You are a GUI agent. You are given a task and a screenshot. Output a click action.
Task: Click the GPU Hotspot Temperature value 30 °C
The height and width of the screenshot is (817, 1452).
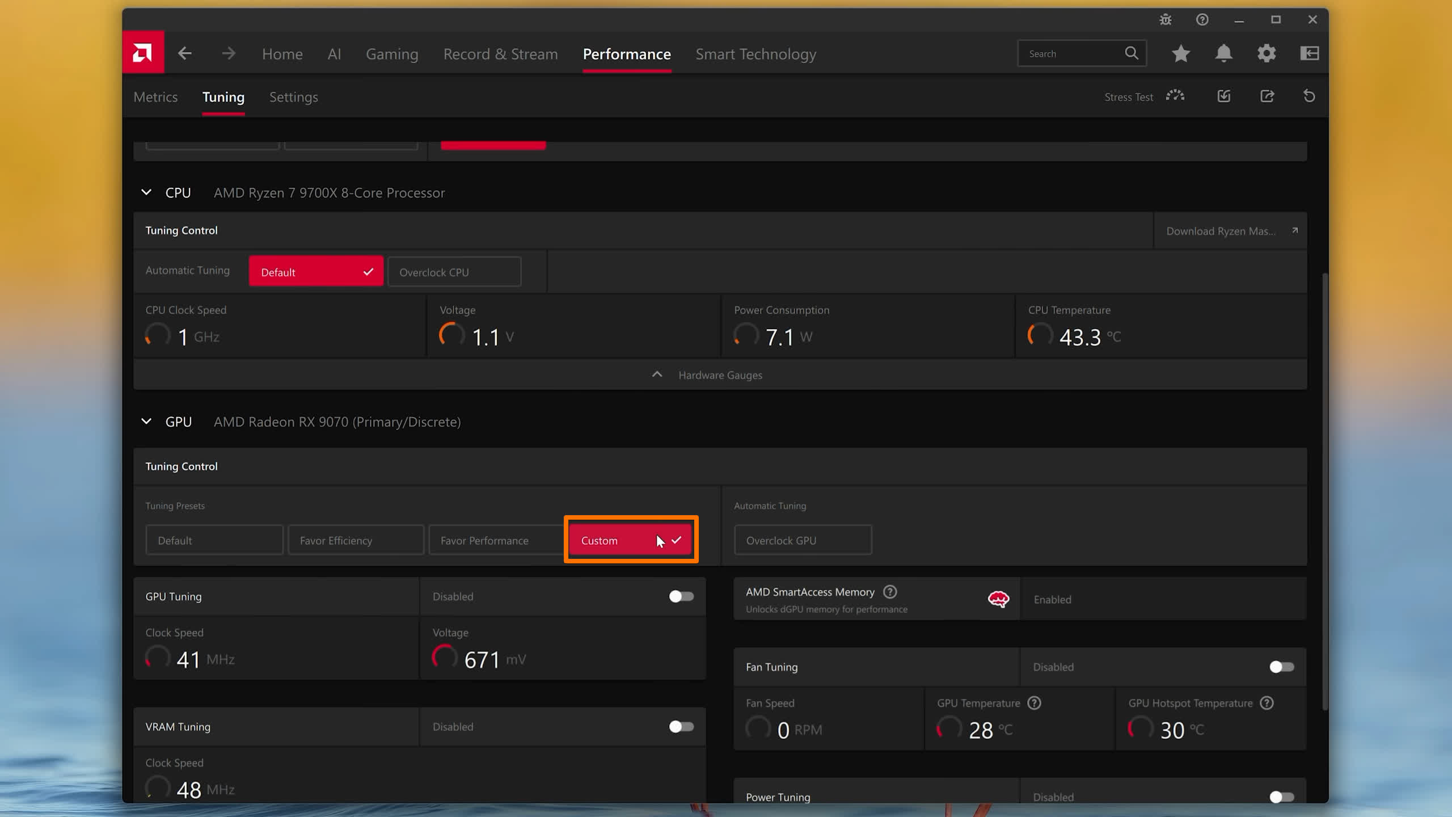(1182, 730)
